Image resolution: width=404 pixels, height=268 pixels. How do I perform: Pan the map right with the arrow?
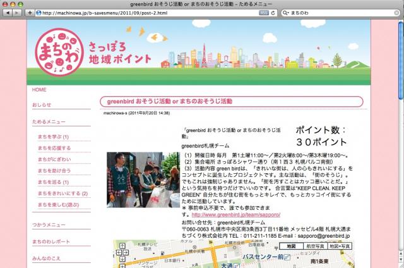[x=126, y=253]
